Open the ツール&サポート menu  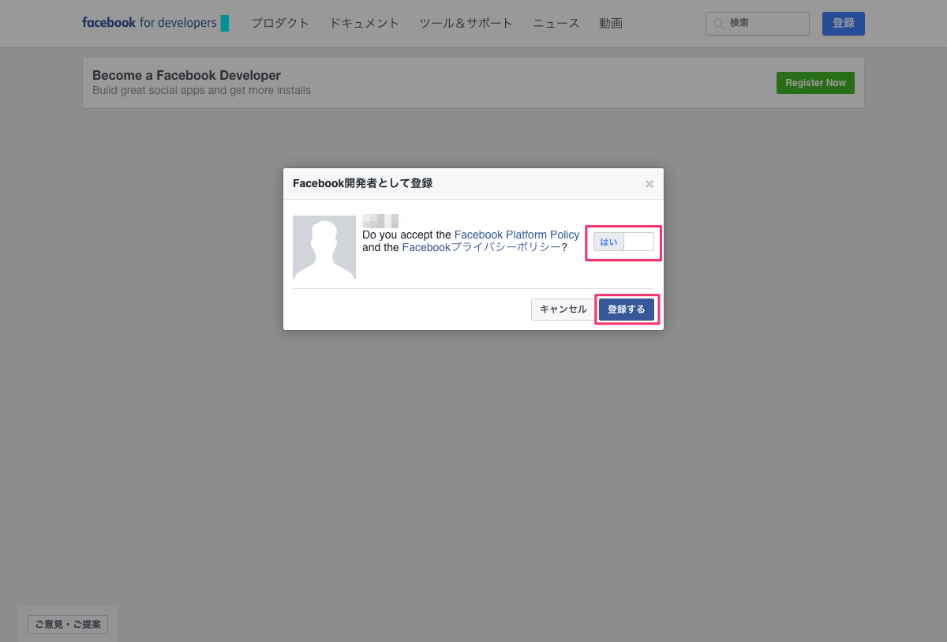coord(466,24)
